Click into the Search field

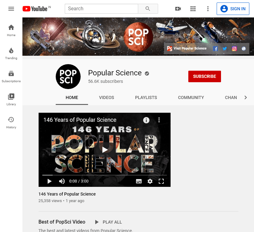(x=101, y=9)
